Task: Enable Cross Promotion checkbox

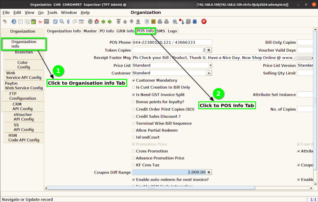Action: pyautogui.click(x=134, y=151)
